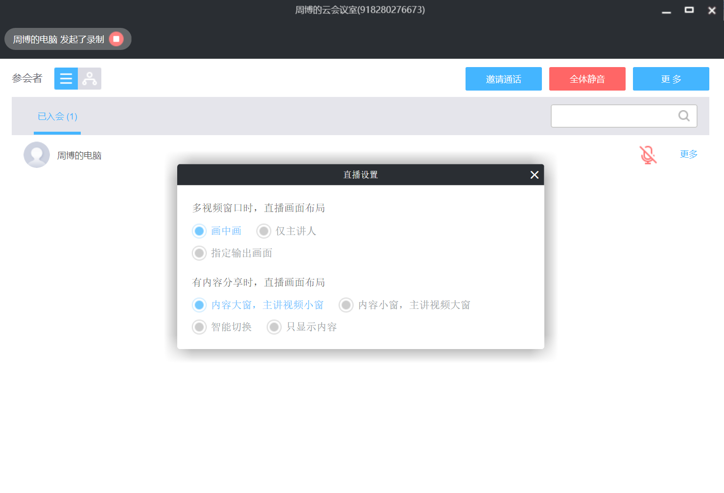The image size is (724, 493).
Task: Select 画中画 live layout option
Action: click(199, 231)
